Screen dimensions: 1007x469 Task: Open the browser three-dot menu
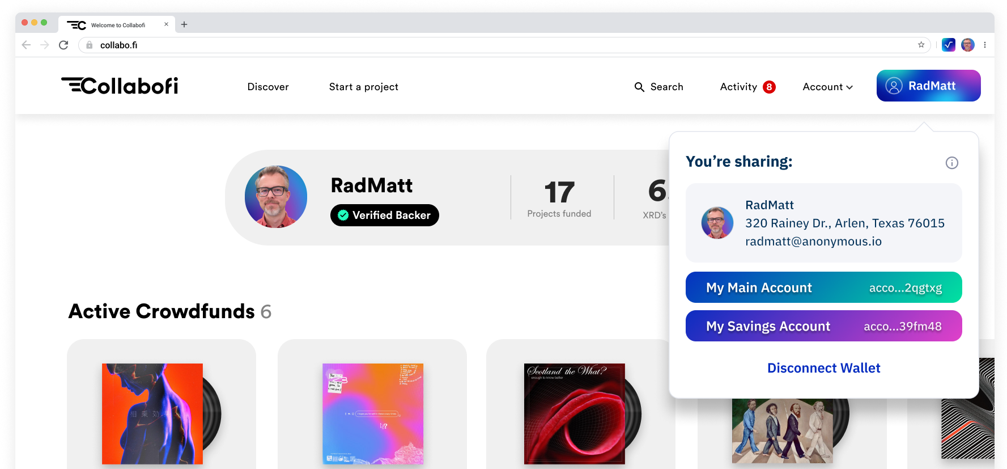(985, 45)
